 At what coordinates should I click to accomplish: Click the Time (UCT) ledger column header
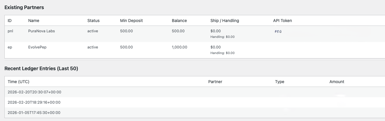pos(19,82)
